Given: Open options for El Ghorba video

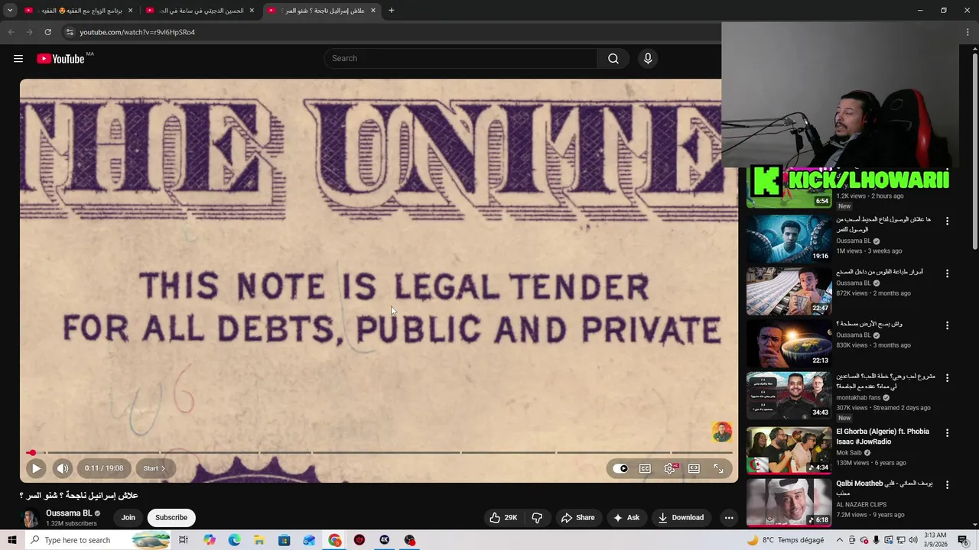Looking at the screenshot, I should [947, 432].
